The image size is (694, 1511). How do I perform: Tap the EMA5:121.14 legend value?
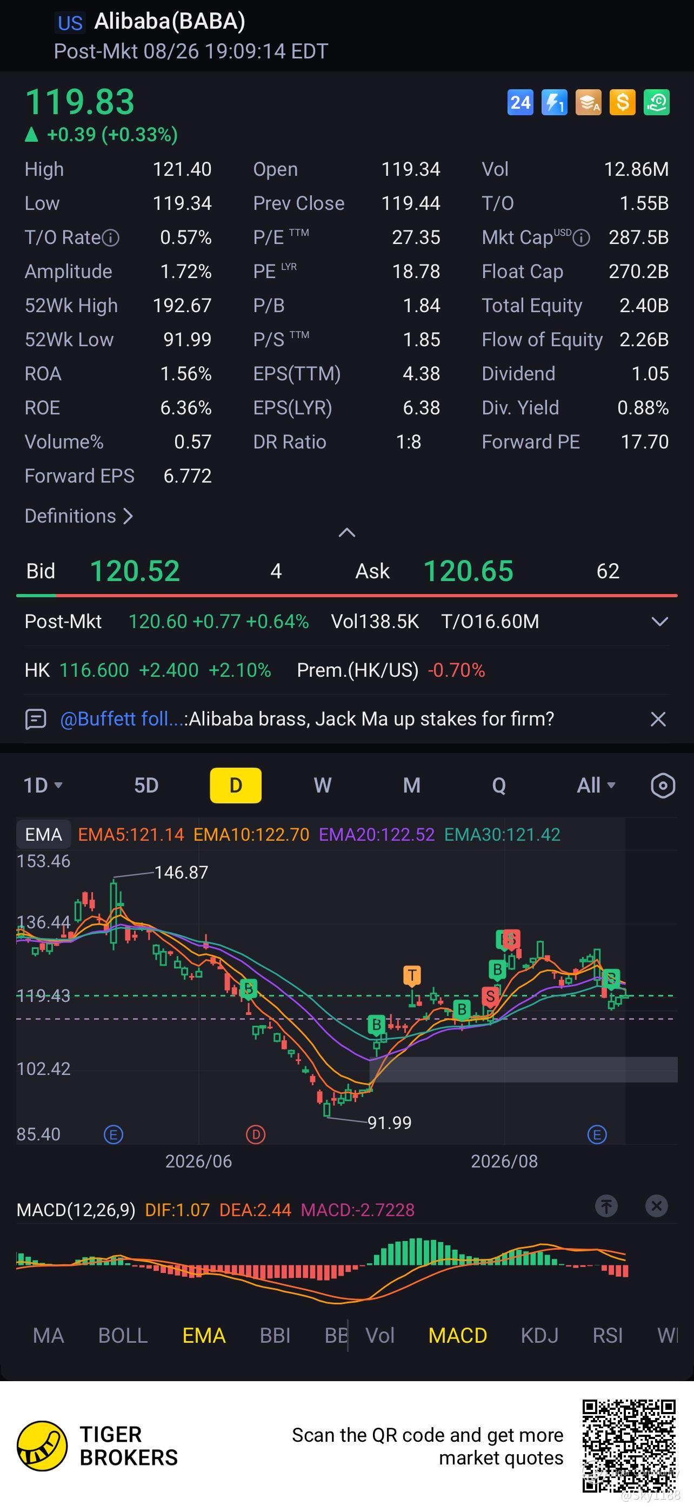pos(131,834)
